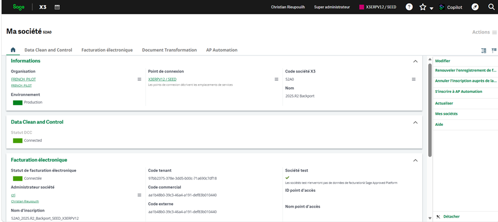Expand the favorites dropdown arrow
The width and height of the screenshot is (498, 222).
click(432, 9)
